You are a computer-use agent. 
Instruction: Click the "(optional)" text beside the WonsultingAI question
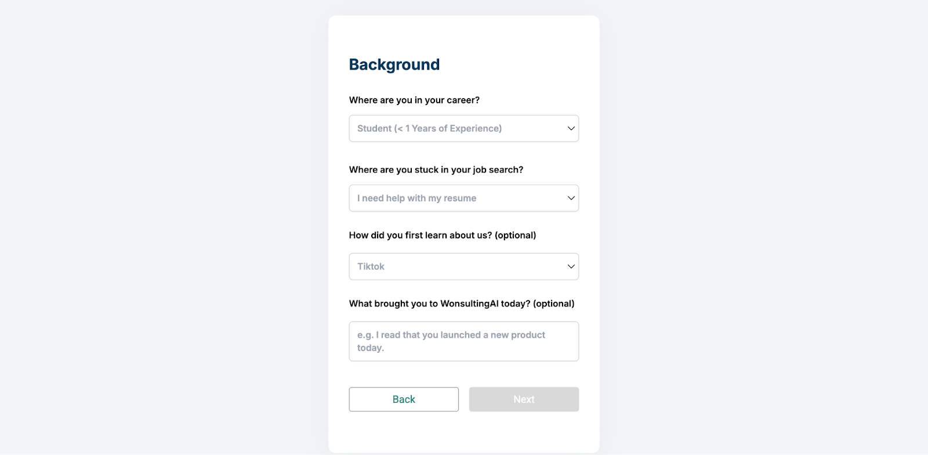(x=553, y=304)
